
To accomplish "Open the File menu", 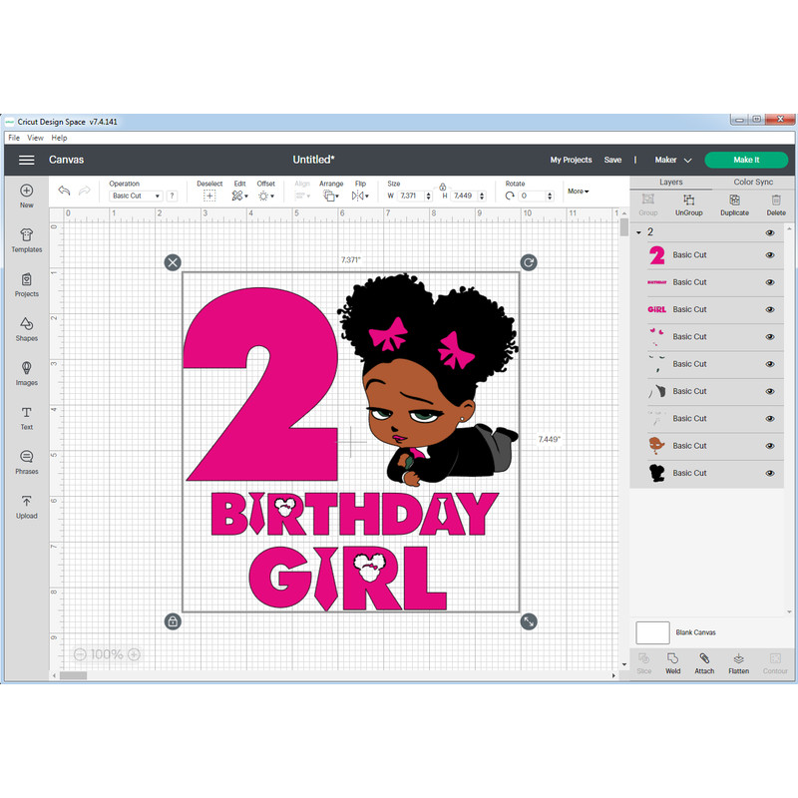I will click(12, 138).
